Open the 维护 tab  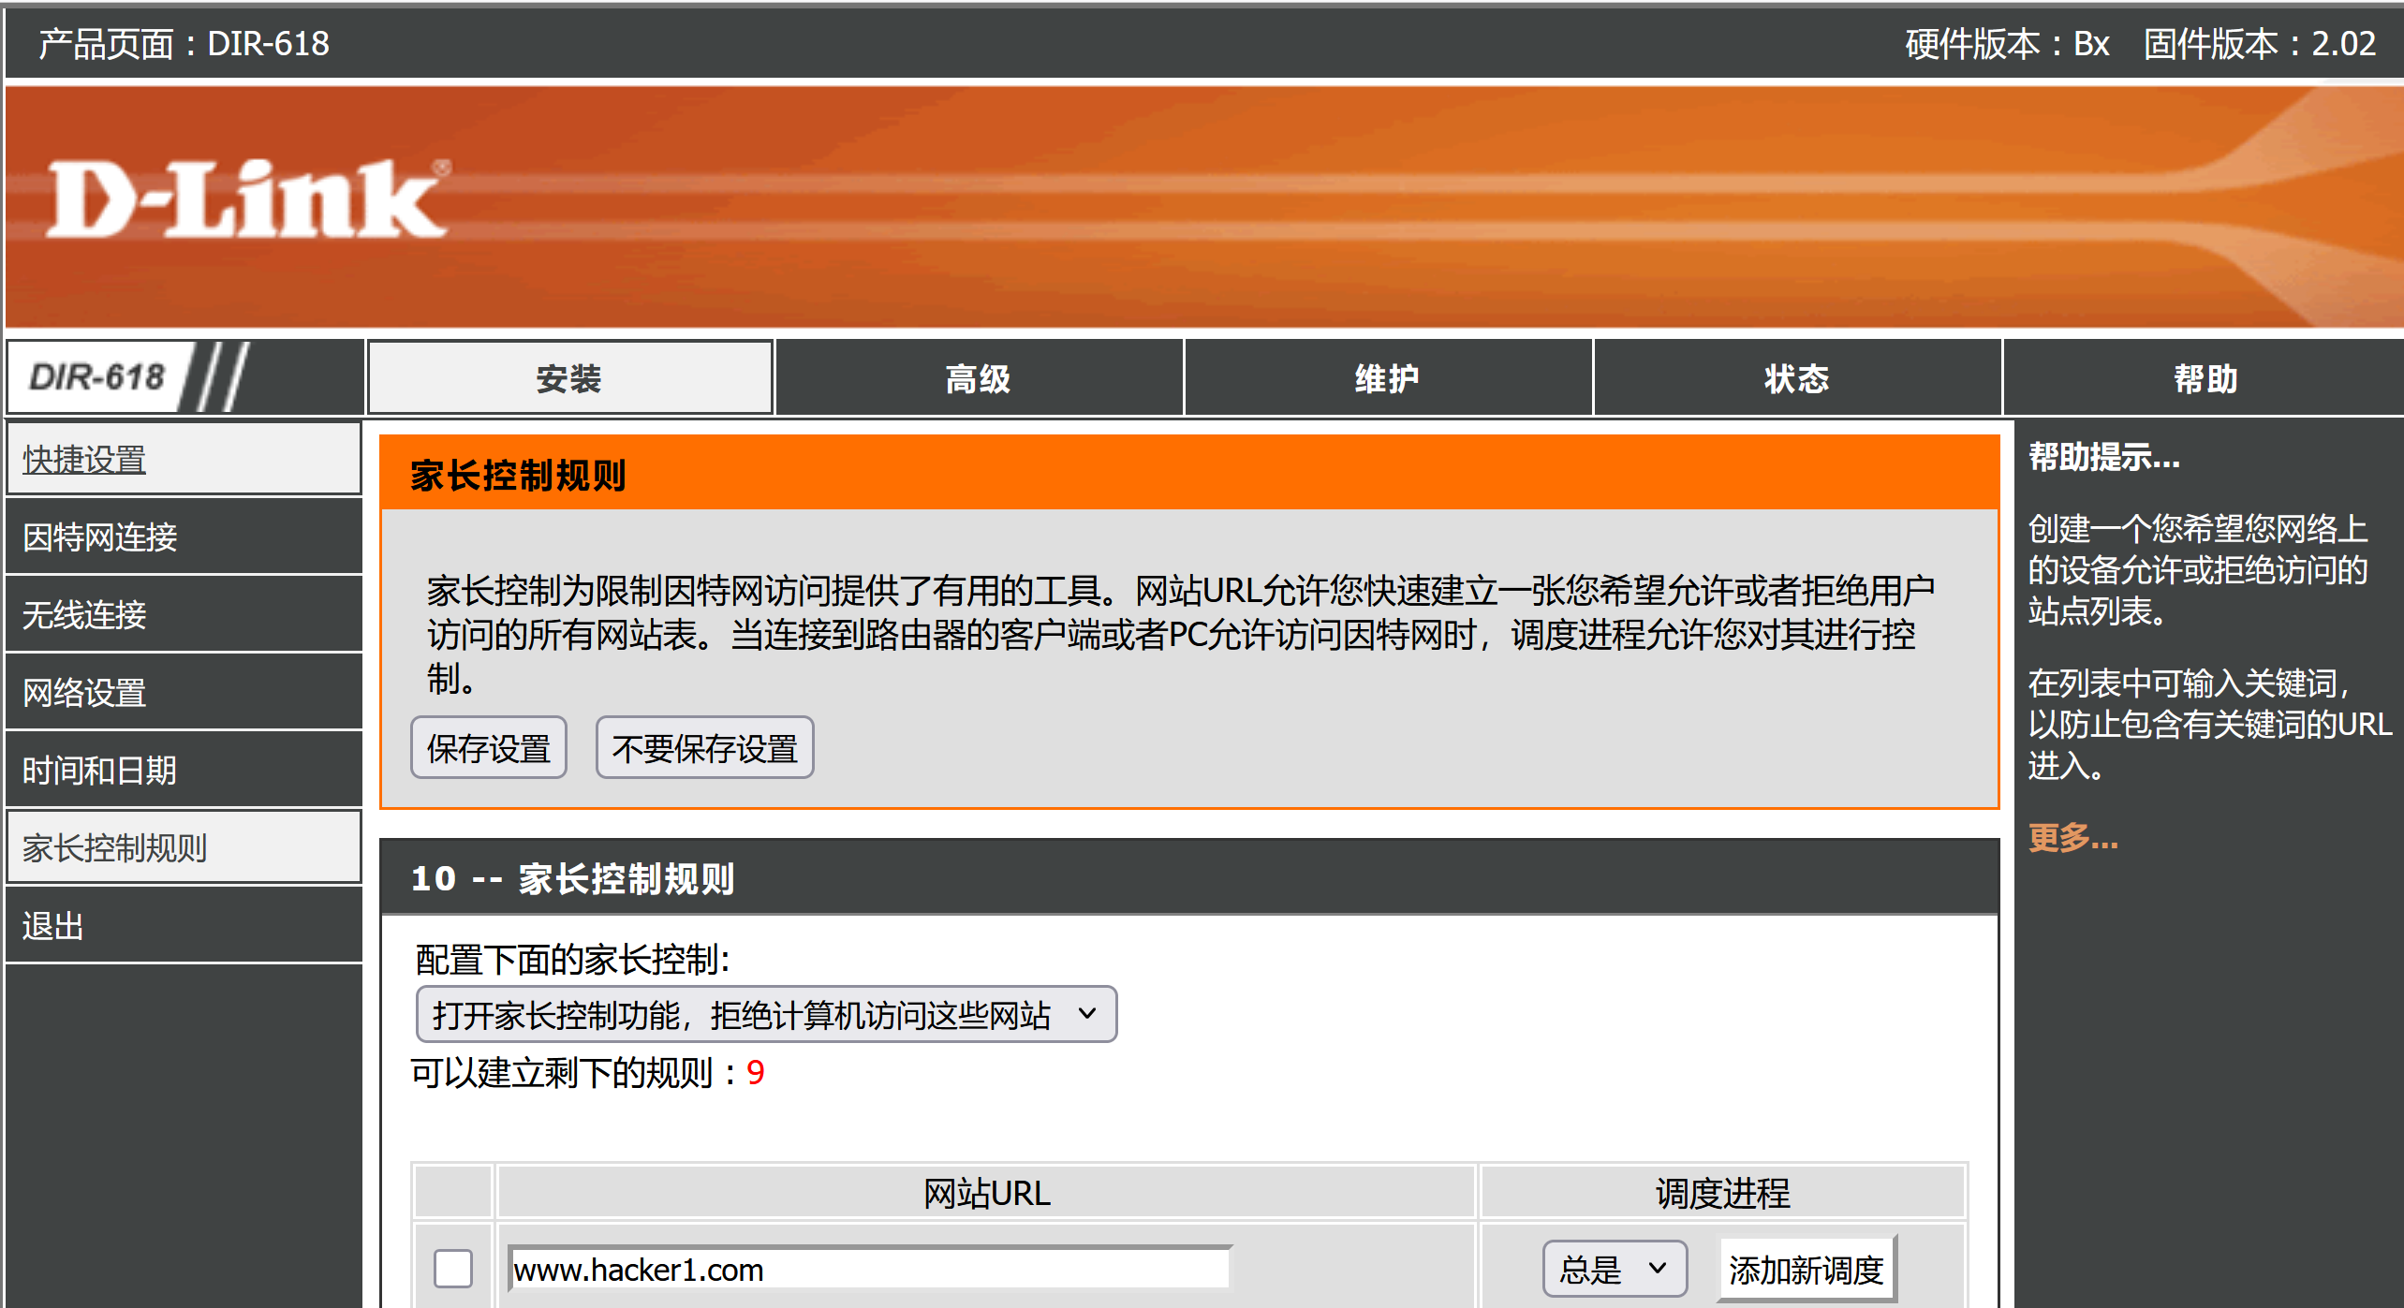click(1387, 378)
